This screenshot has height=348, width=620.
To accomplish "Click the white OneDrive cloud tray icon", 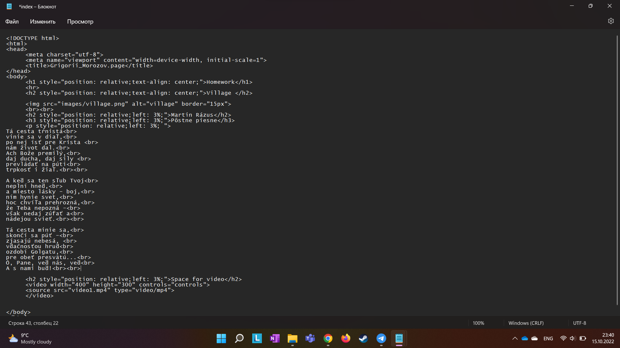I will pos(535,338).
